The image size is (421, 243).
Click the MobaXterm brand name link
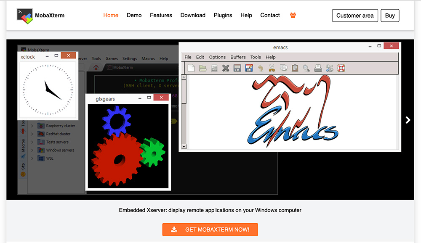[x=50, y=16]
